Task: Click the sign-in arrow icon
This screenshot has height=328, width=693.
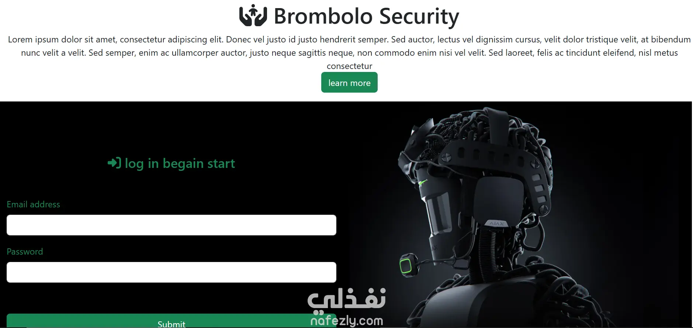Action: (114, 163)
